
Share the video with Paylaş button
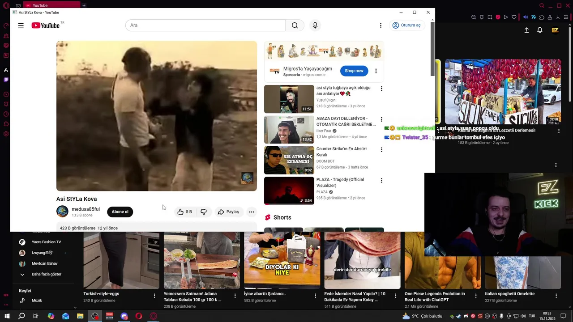coord(228,212)
